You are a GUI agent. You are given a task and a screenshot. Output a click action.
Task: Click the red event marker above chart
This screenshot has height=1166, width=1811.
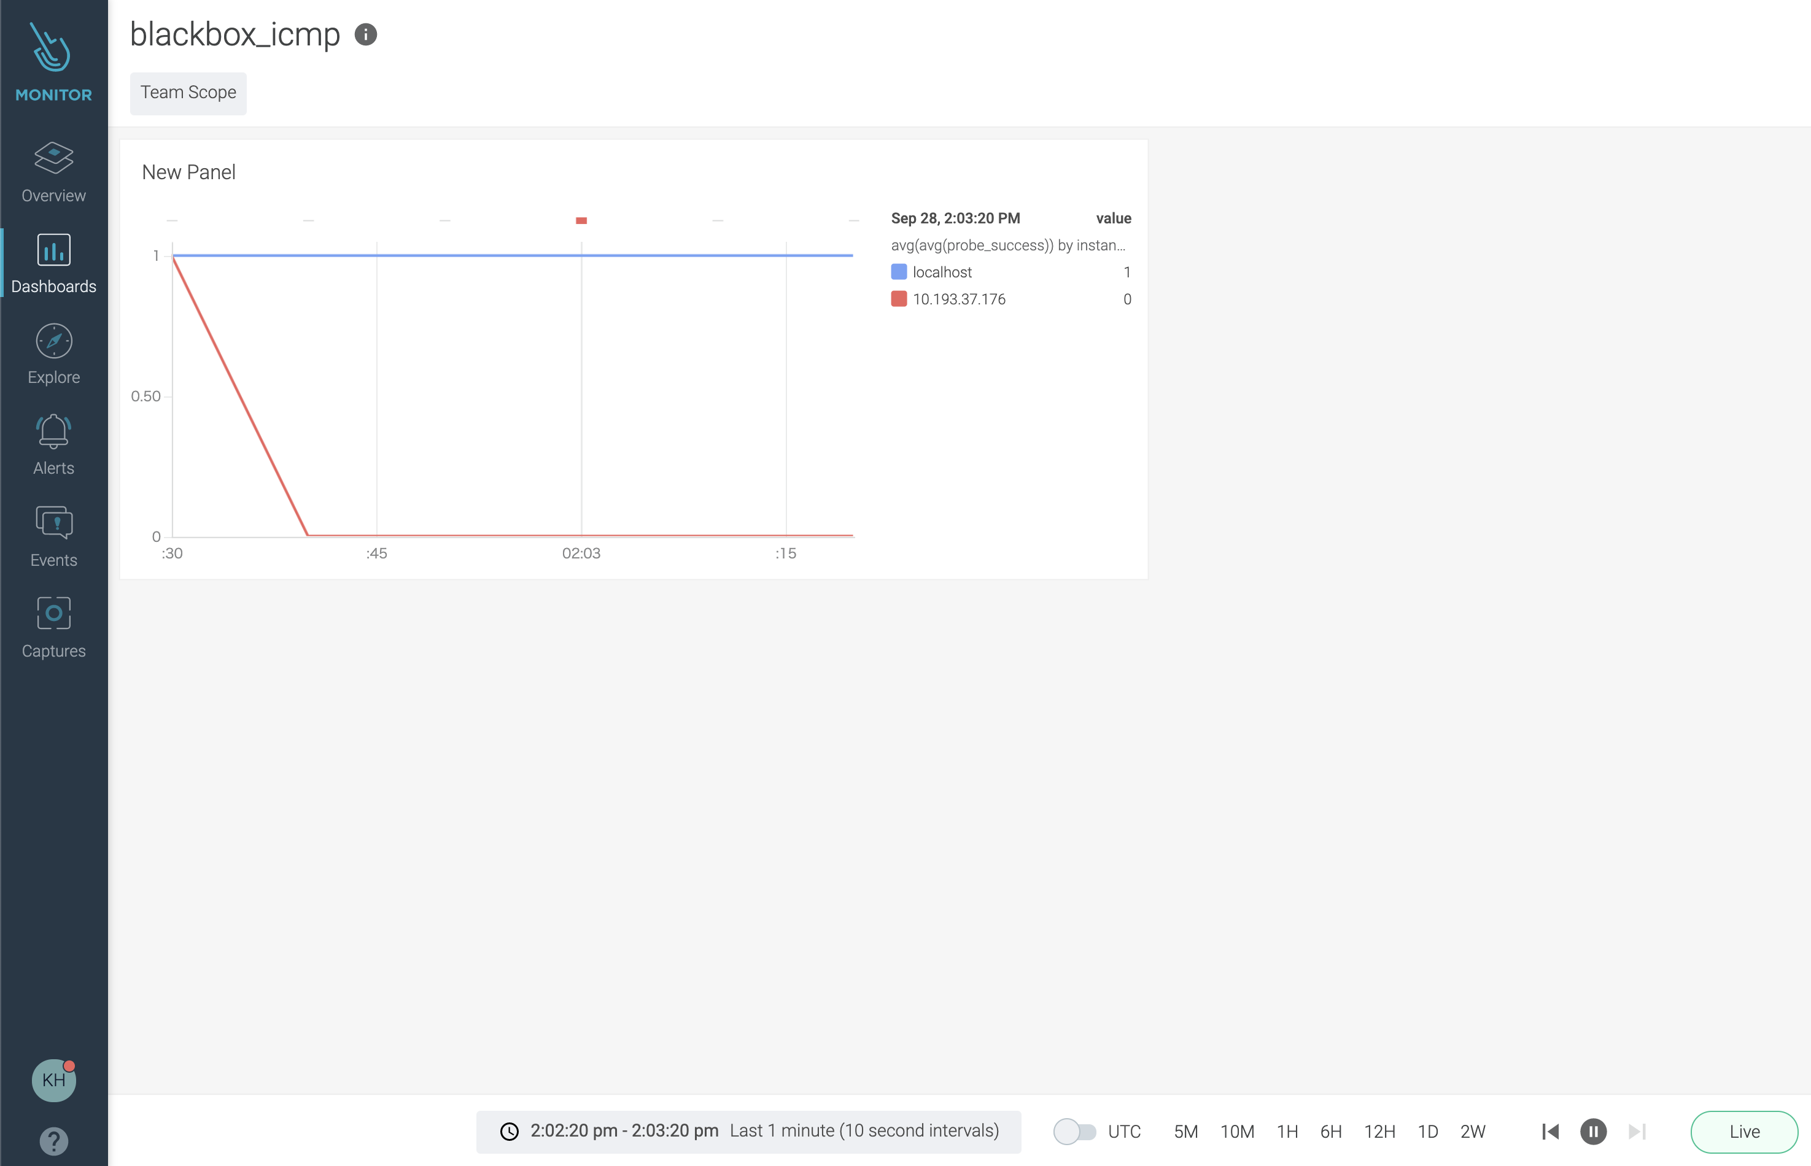pyautogui.click(x=581, y=220)
